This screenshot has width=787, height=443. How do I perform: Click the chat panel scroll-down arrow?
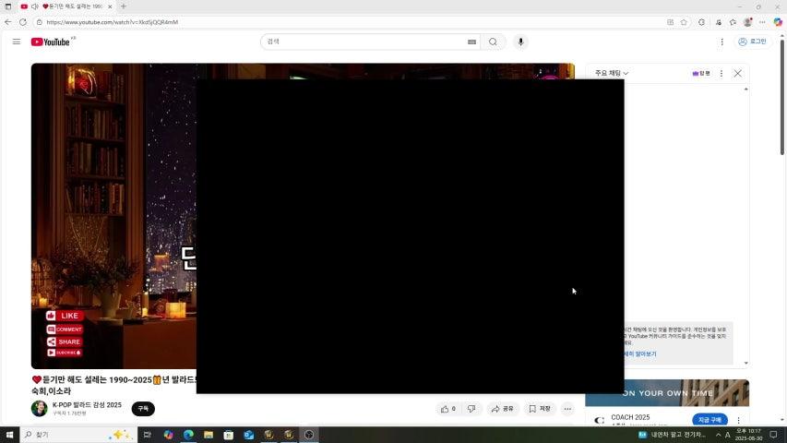(745, 363)
